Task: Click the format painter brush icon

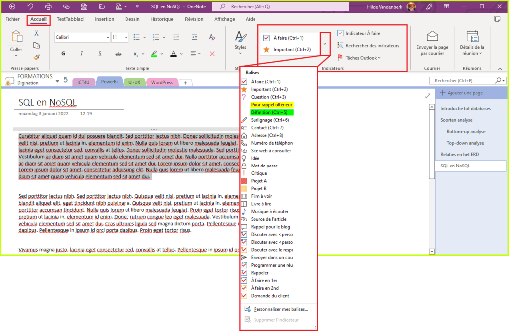Action: coord(36,57)
